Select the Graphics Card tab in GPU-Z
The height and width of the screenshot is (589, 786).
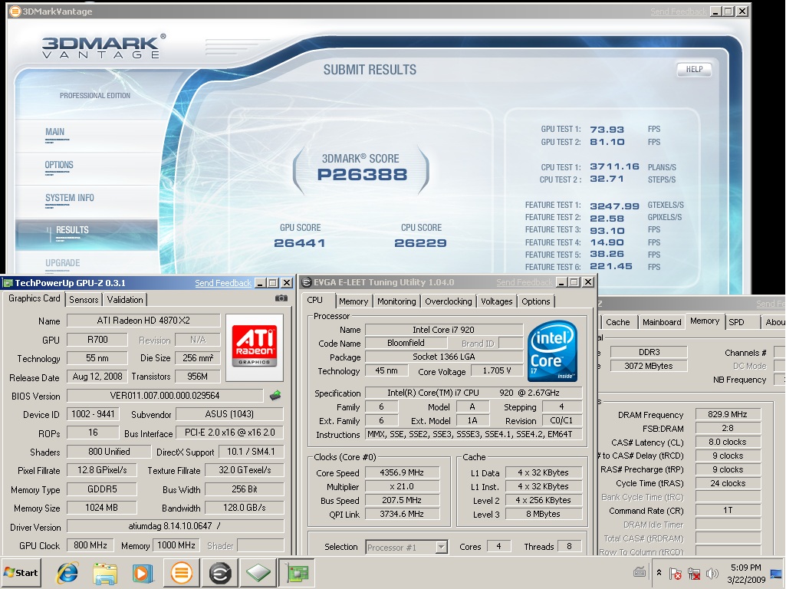click(x=34, y=299)
